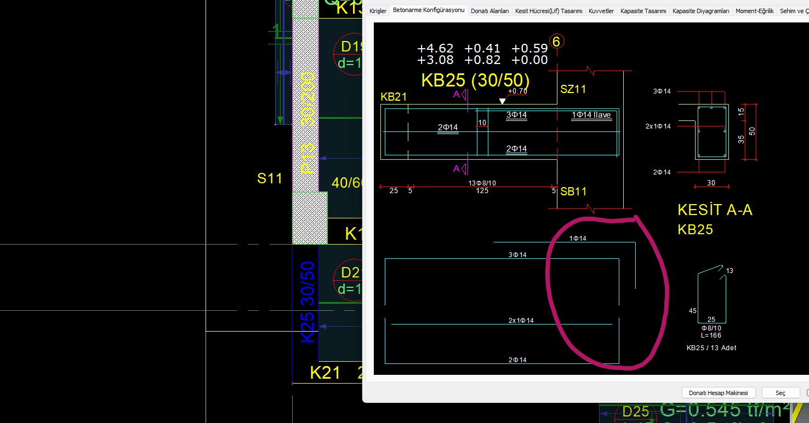Click the +0.82 value
The width and height of the screenshot is (809, 423).
click(x=482, y=60)
